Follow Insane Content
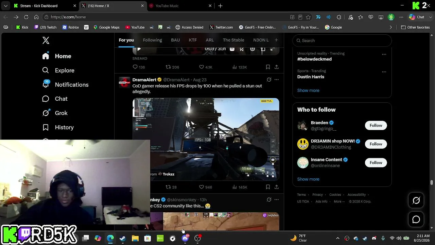This screenshot has height=245, width=435. (x=376, y=163)
